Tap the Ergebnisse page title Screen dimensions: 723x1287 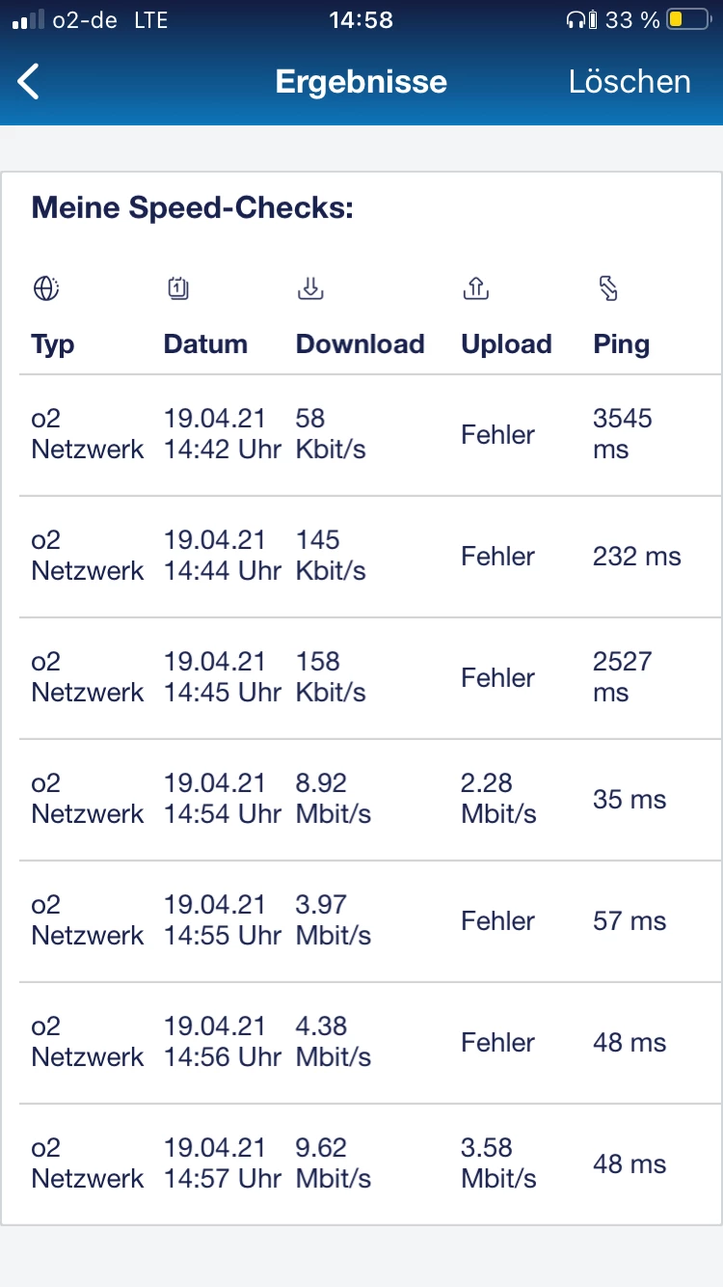click(361, 82)
